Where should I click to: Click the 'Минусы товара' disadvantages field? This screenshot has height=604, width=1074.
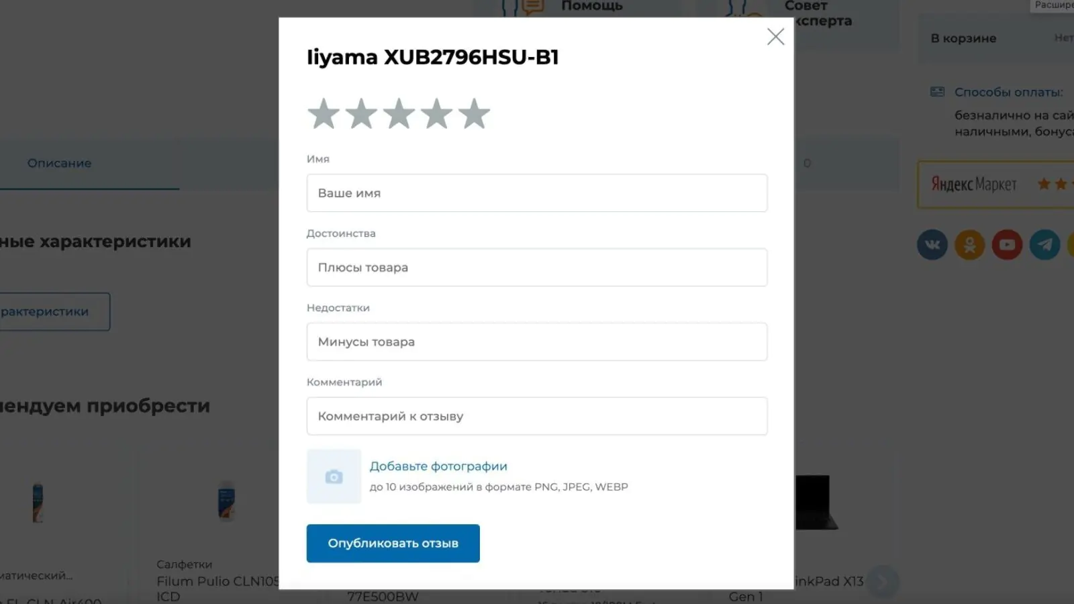point(537,342)
